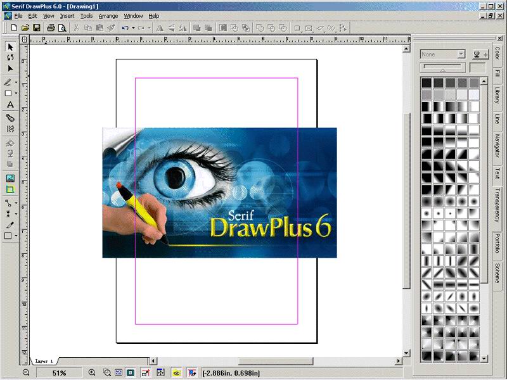
Task: Create a new drawing with New icon
Action: (x=14, y=28)
